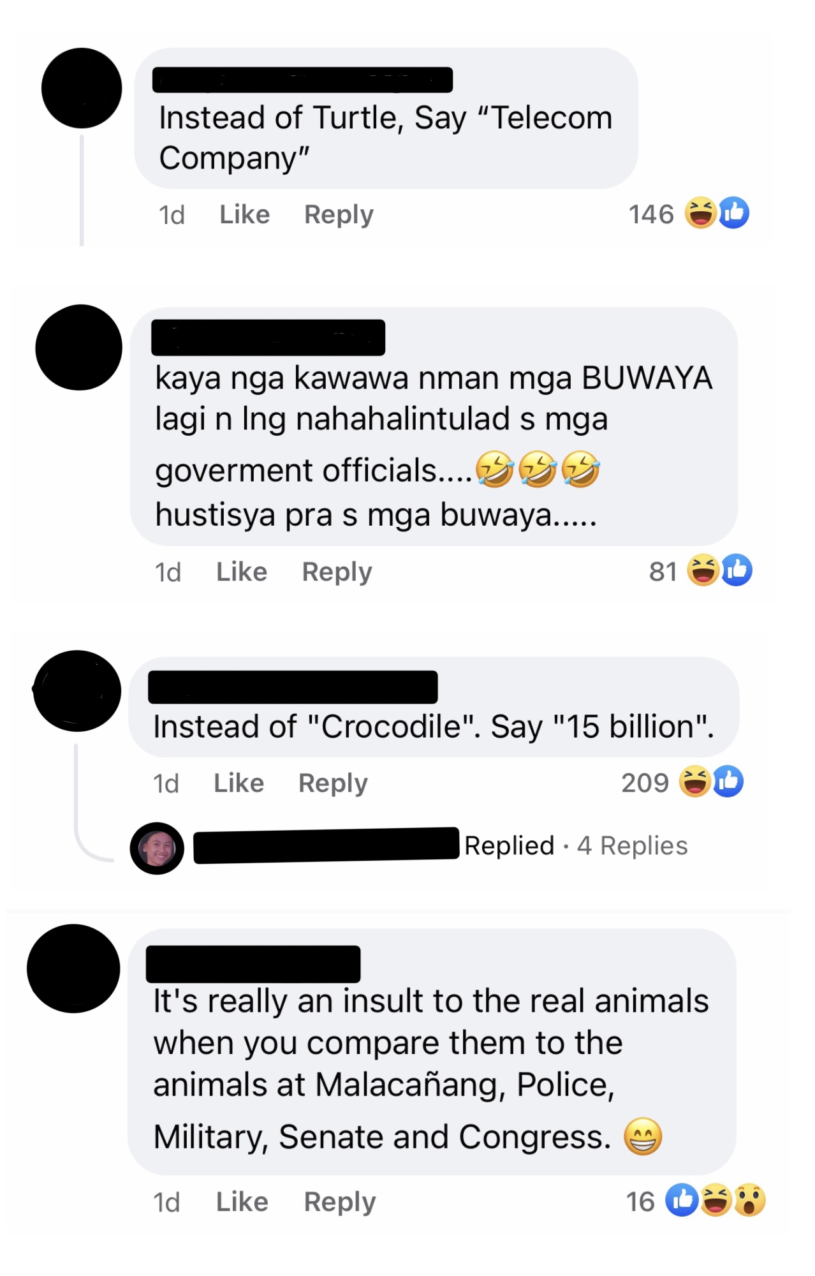Click the laughing reaction on the Telecom Company comment
Viewport: 815px width, 1276px height.
pyautogui.click(x=700, y=213)
